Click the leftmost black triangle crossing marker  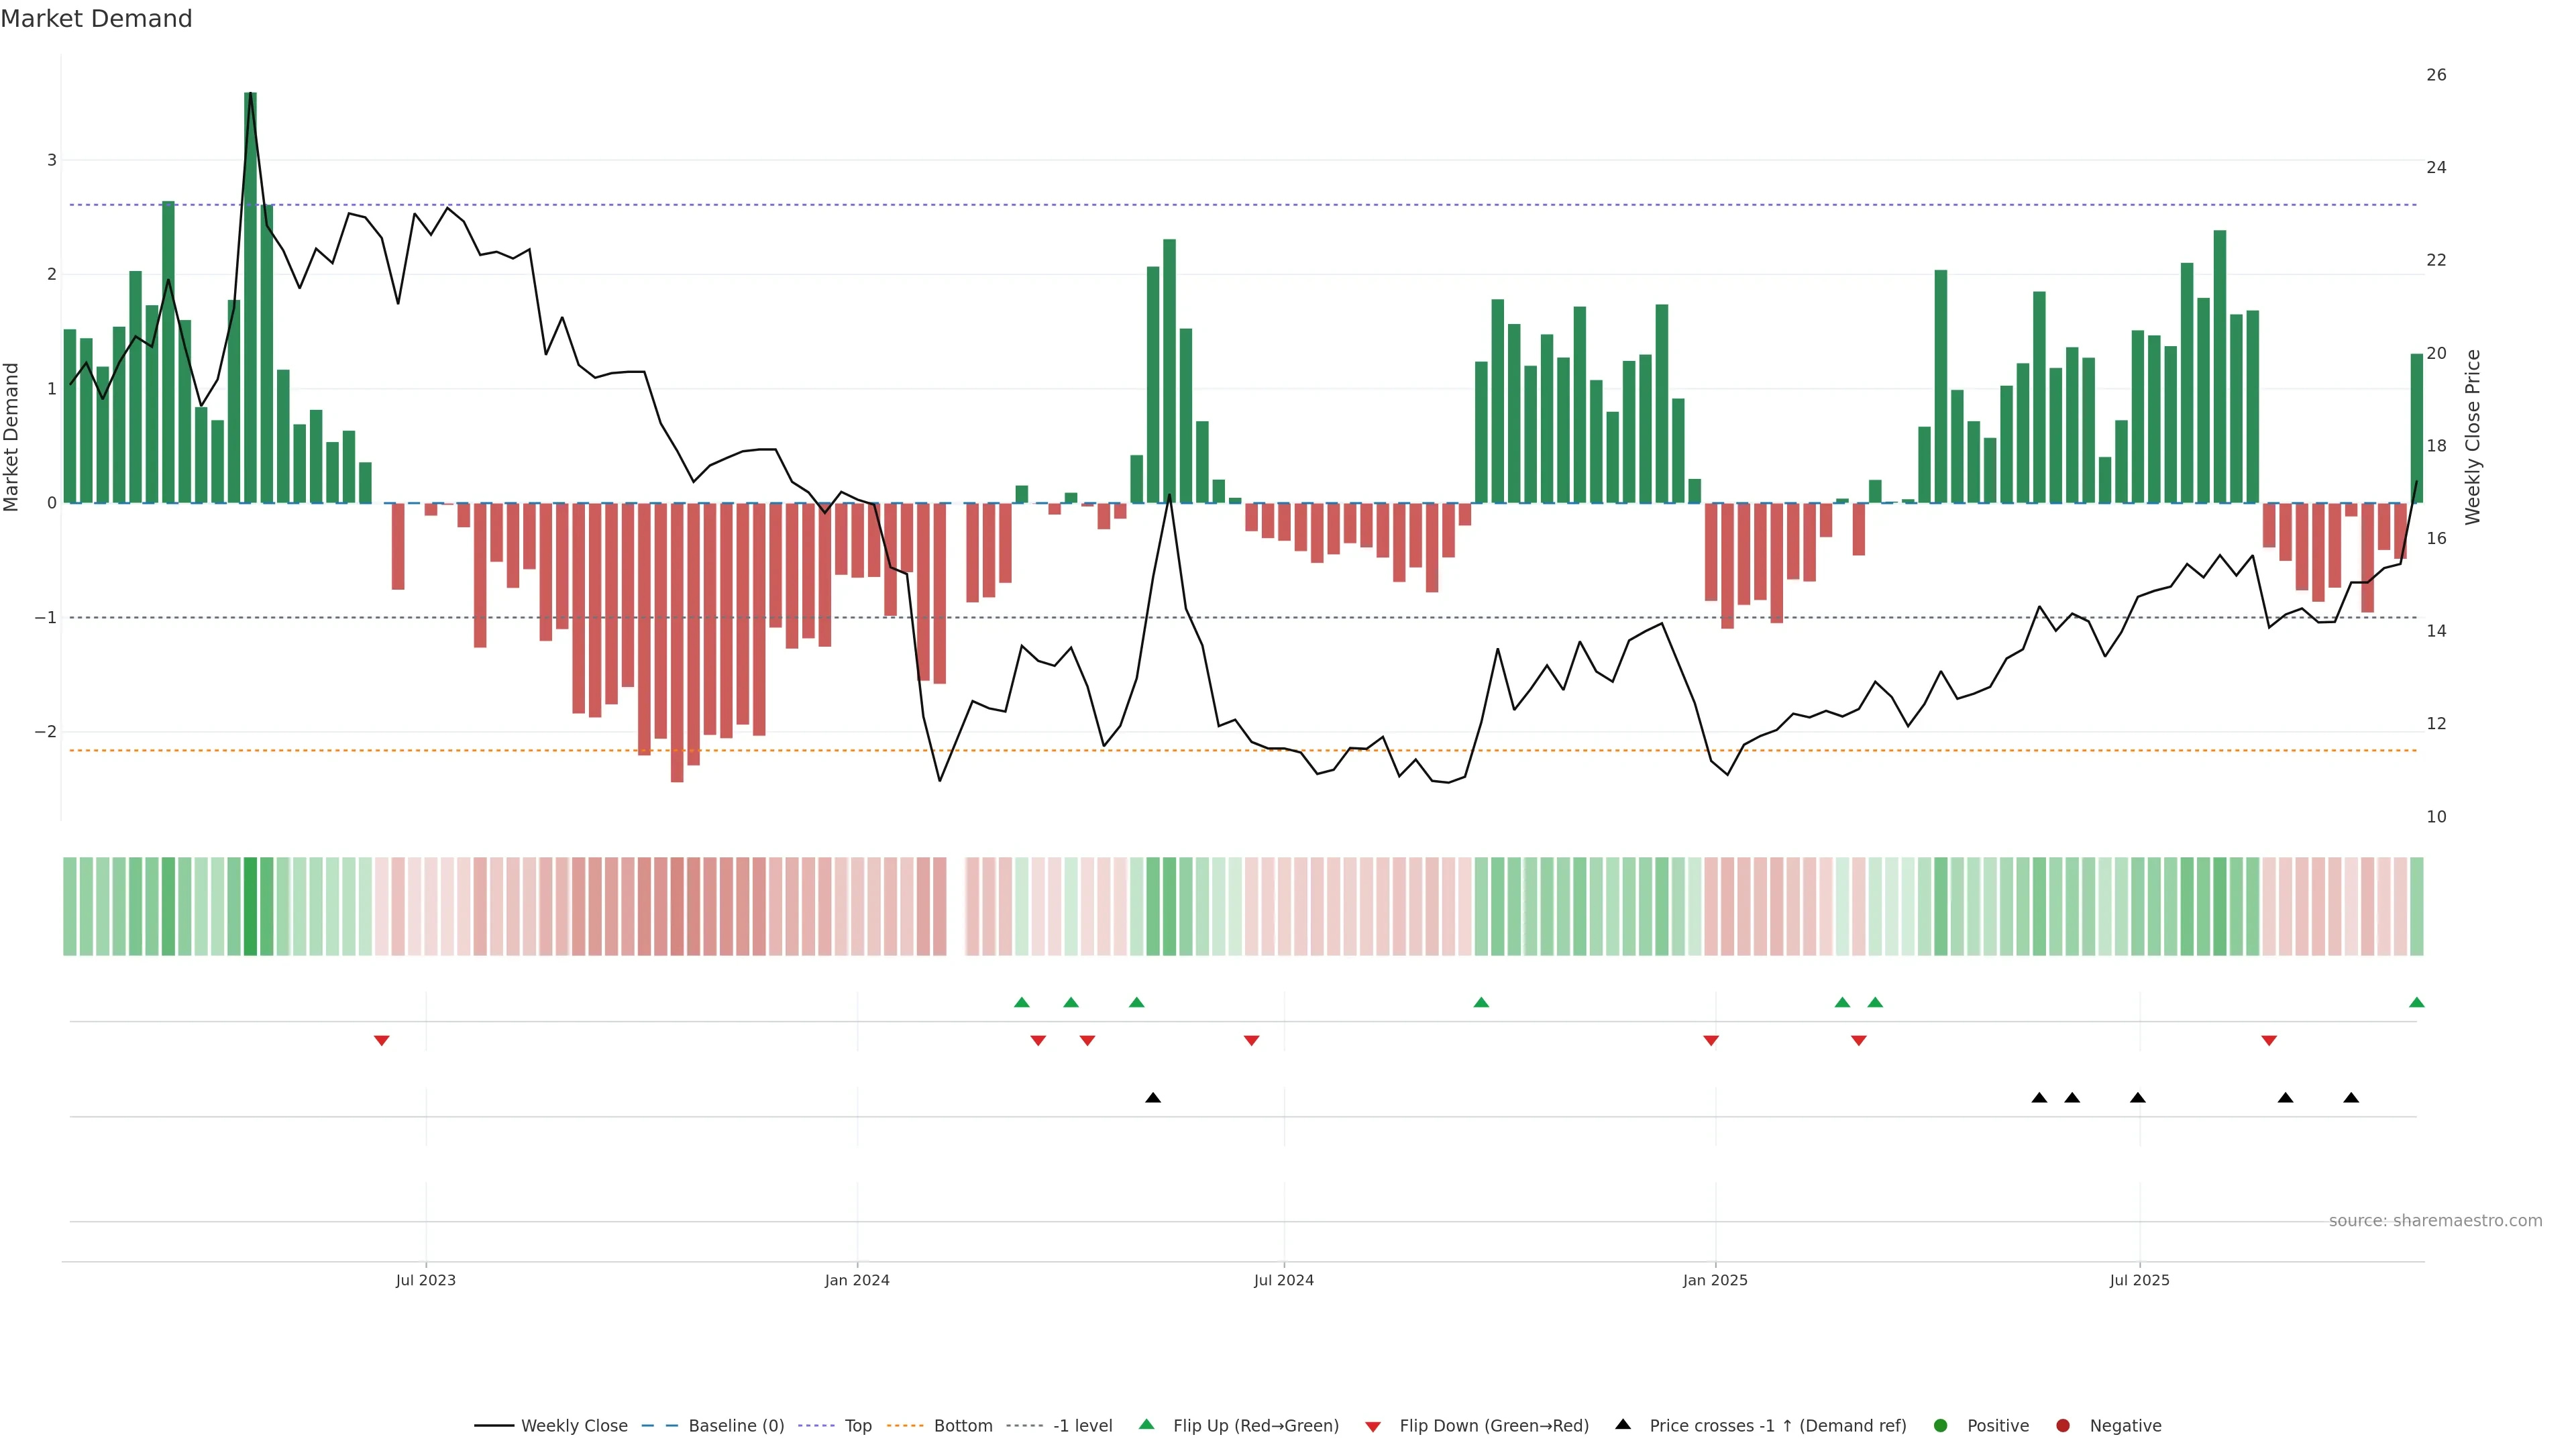point(1153,1098)
